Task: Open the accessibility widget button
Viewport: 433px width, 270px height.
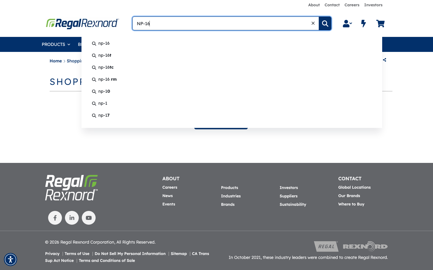Action: pos(11,259)
